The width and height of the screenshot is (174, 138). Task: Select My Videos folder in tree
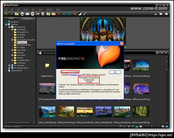click(21, 48)
